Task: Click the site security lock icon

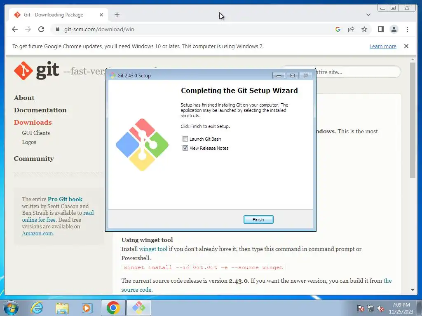Action: pos(57,29)
